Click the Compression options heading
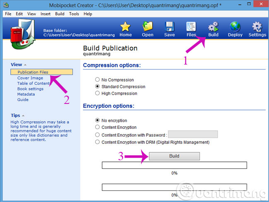This screenshot has width=269, height=202. coord(112,65)
